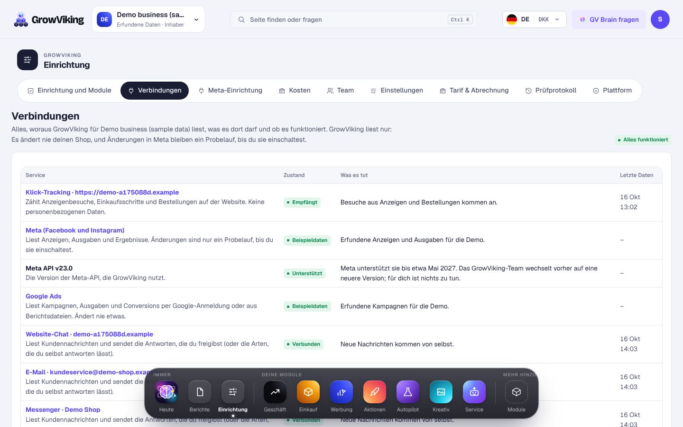Open the Geschäft trend icon
Screen dimensions: 683x427
coord(275,392)
